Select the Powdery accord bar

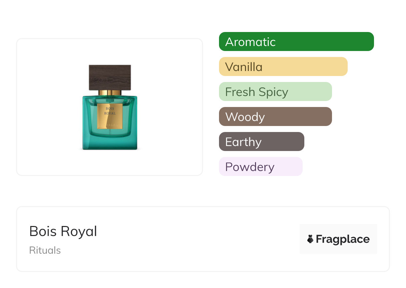click(x=260, y=167)
